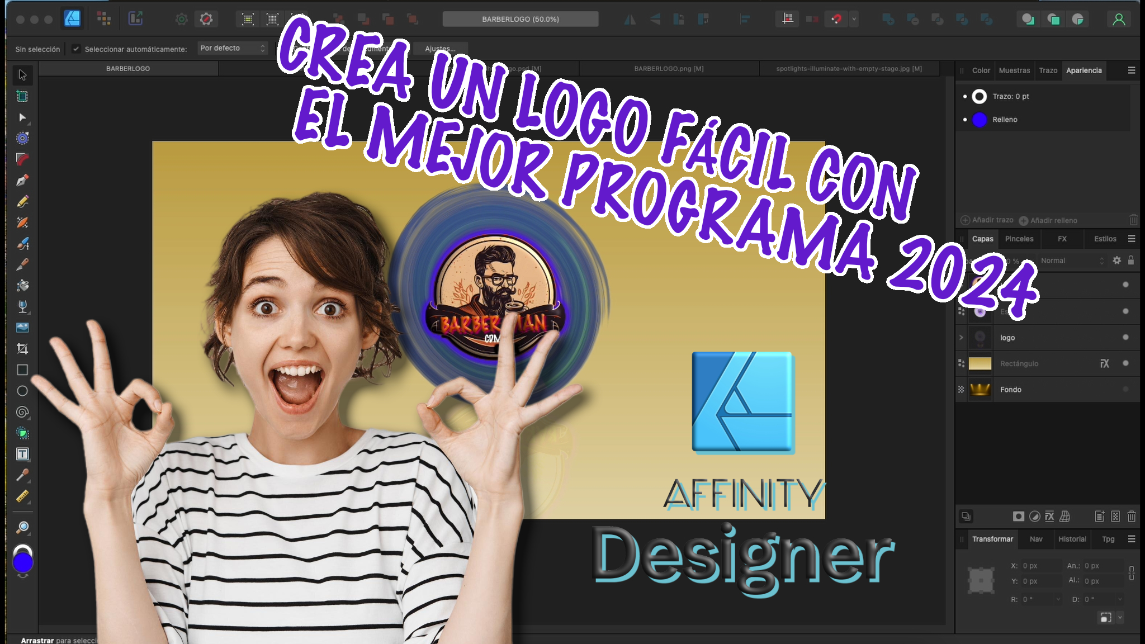Toggle visibility of Fondo layer
The image size is (1145, 644).
click(x=1125, y=390)
